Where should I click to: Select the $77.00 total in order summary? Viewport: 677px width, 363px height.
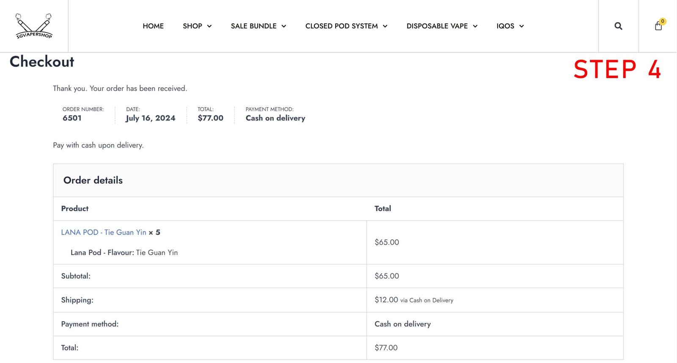pyautogui.click(x=210, y=118)
